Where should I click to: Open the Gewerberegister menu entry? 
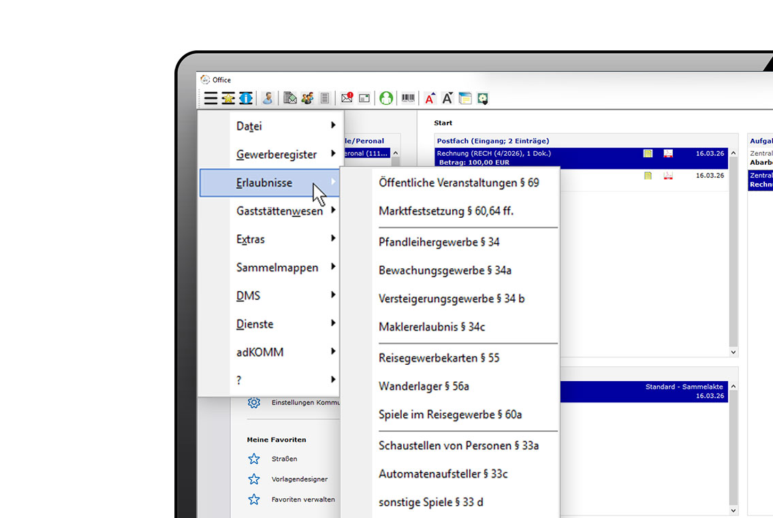point(269,155)
